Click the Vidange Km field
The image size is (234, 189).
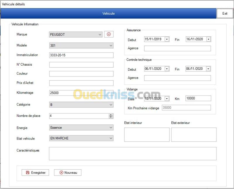click(x=198, y=98)
